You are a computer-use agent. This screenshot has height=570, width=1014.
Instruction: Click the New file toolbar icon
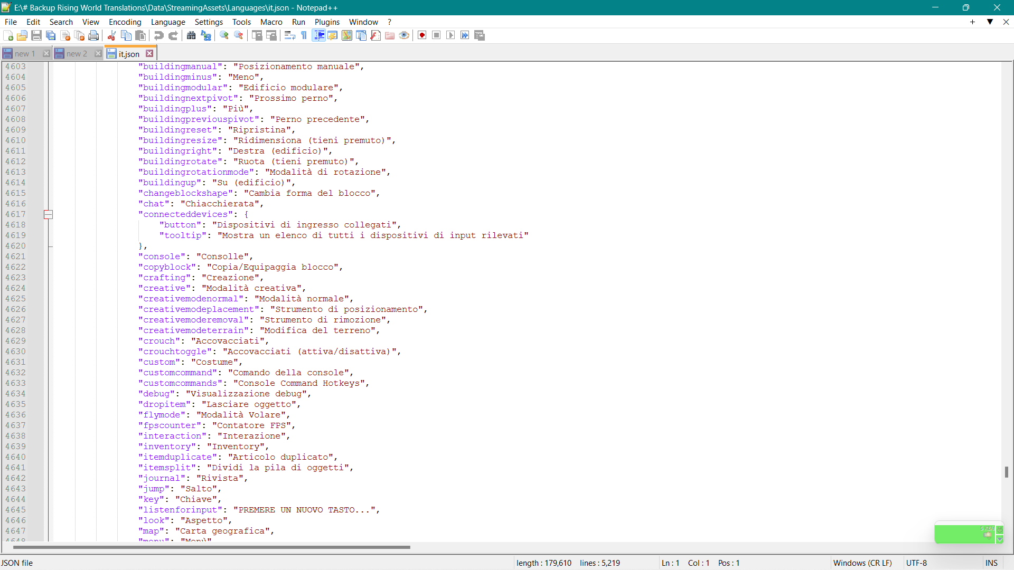(8, 35)
